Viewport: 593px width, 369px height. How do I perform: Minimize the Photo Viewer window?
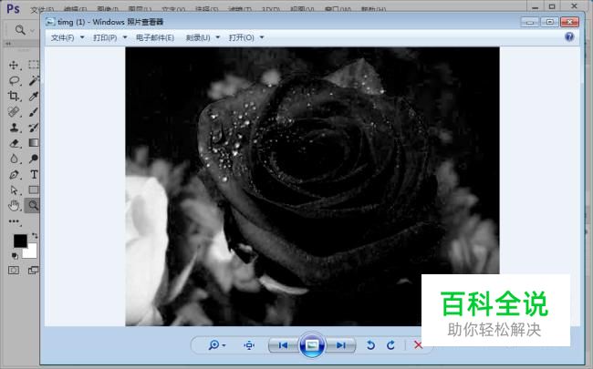pyautogui.click(x=530, y=22)
